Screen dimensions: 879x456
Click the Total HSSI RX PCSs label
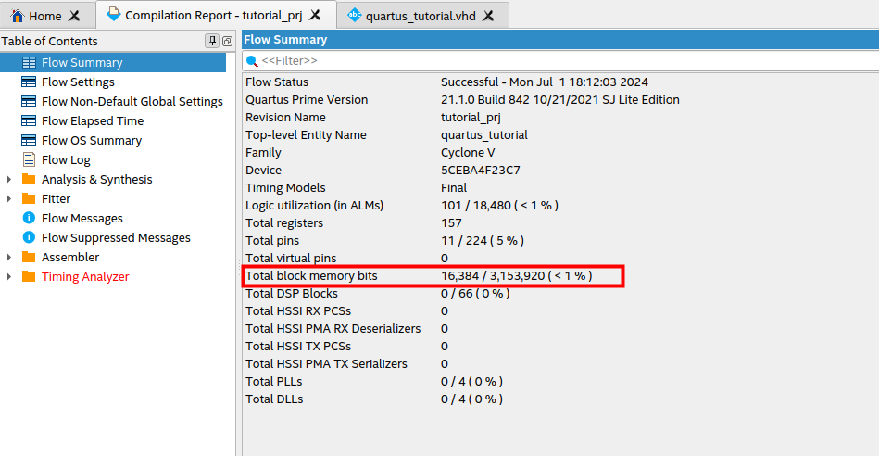pyautogui.click(x=298, y=310)
